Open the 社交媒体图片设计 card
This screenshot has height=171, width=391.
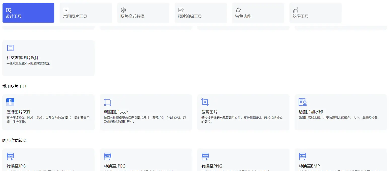(x=48, y=58)
